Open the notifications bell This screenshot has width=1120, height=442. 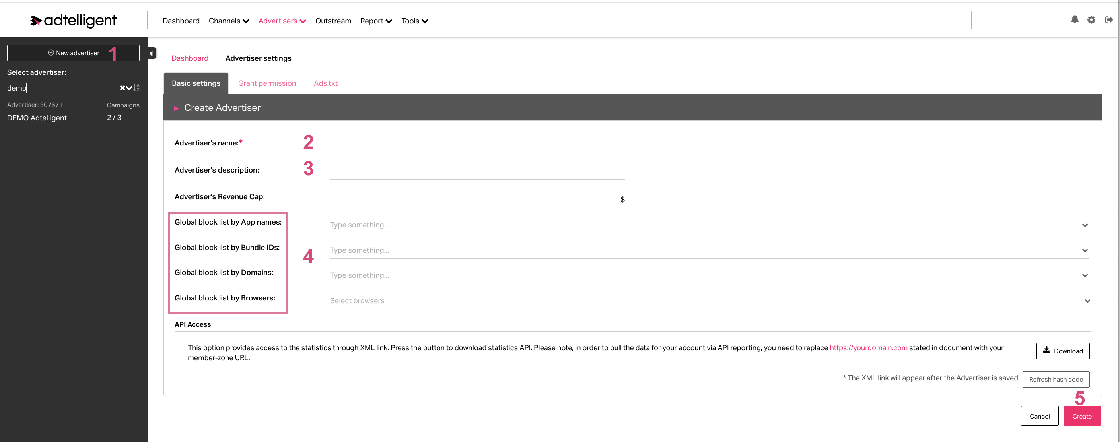tap(1074, 19)
